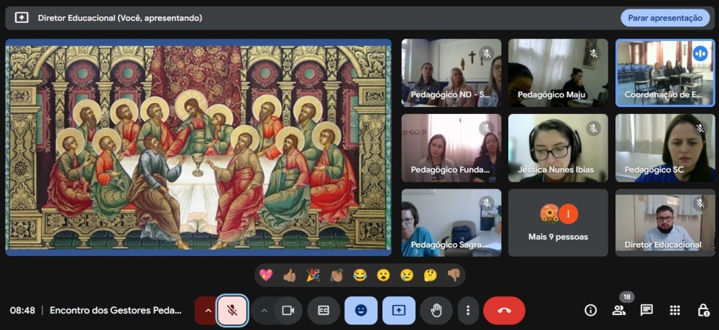Send crying face reaction

point(407,275)
